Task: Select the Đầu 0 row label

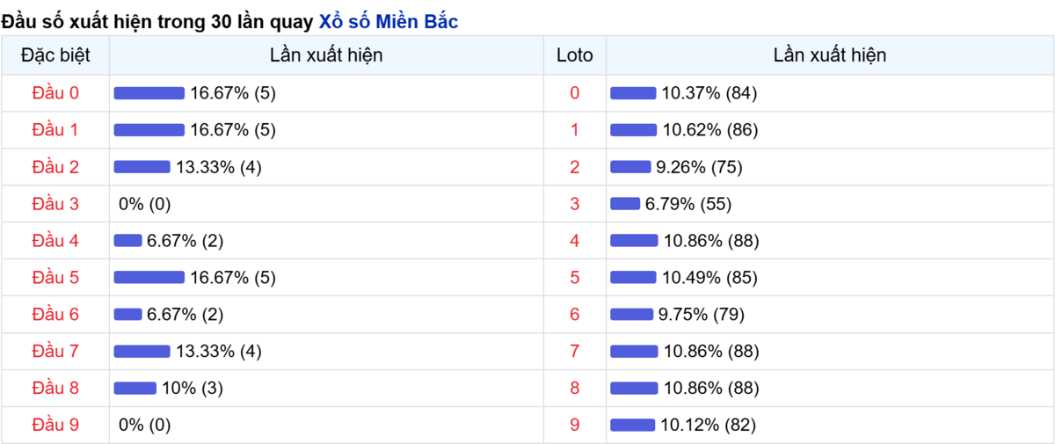Action: point(55,93)
